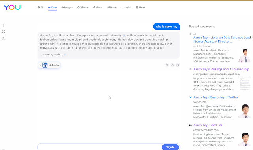253x150 pixels.
Task: Give thumbs down to the answer
Action: (x=177, y=65)
